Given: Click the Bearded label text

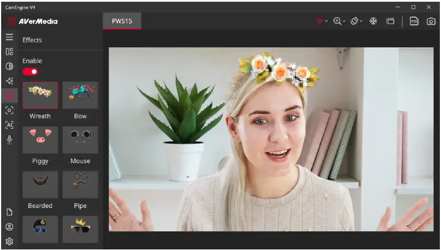Looking at the screenshot, I should [x=40, y=205].
